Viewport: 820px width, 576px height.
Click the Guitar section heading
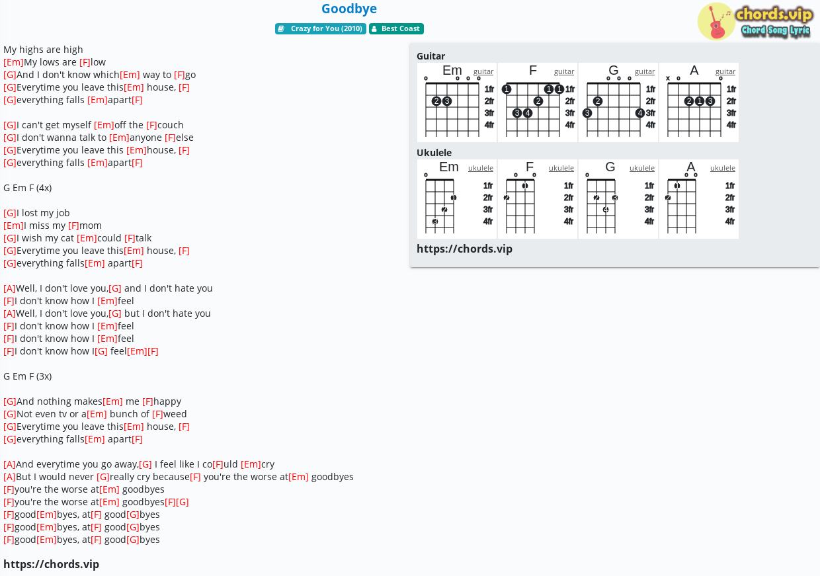[x=430, y=56]
